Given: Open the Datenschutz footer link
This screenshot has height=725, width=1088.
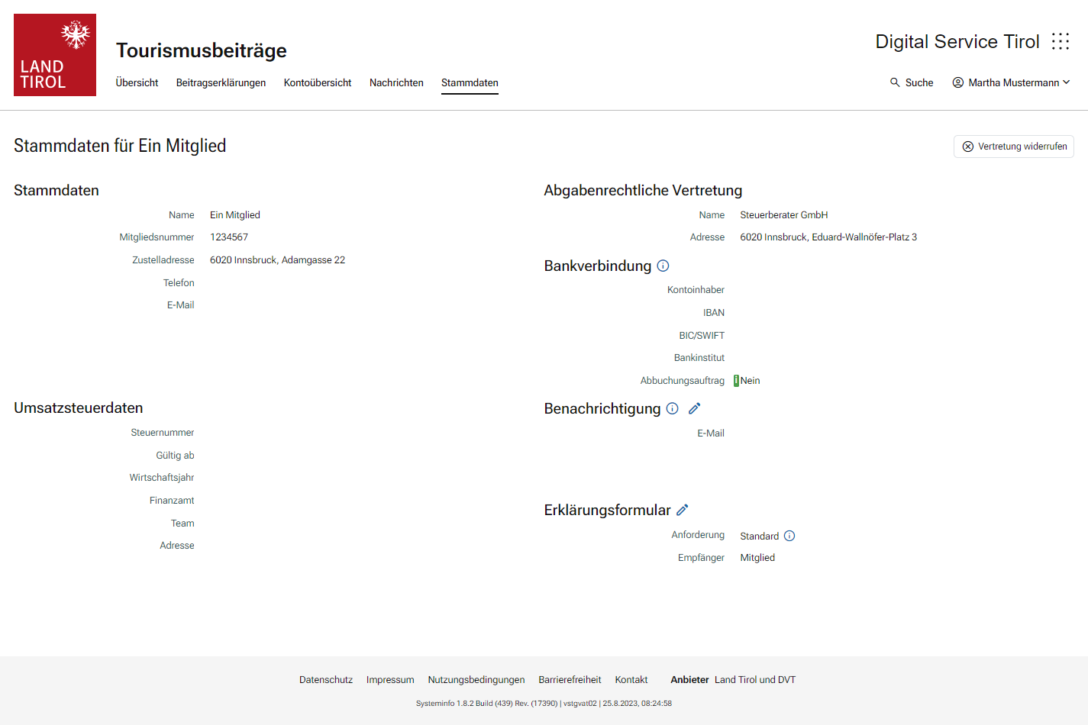Looking at the screenshot, I should point(326,679).
